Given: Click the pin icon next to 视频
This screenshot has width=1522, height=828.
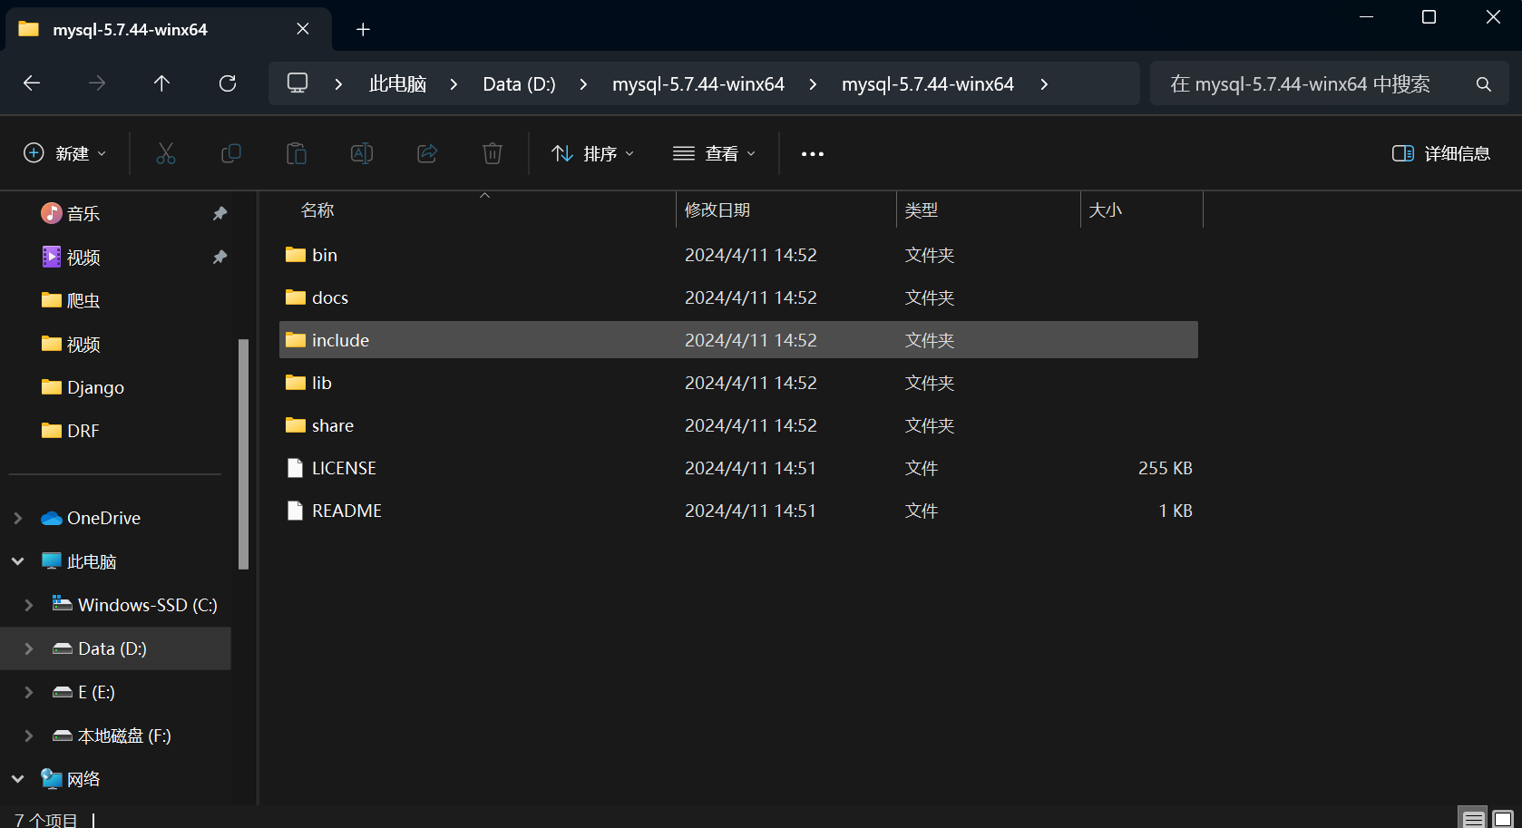Looking at the screenshot, I should pos(220,257).
